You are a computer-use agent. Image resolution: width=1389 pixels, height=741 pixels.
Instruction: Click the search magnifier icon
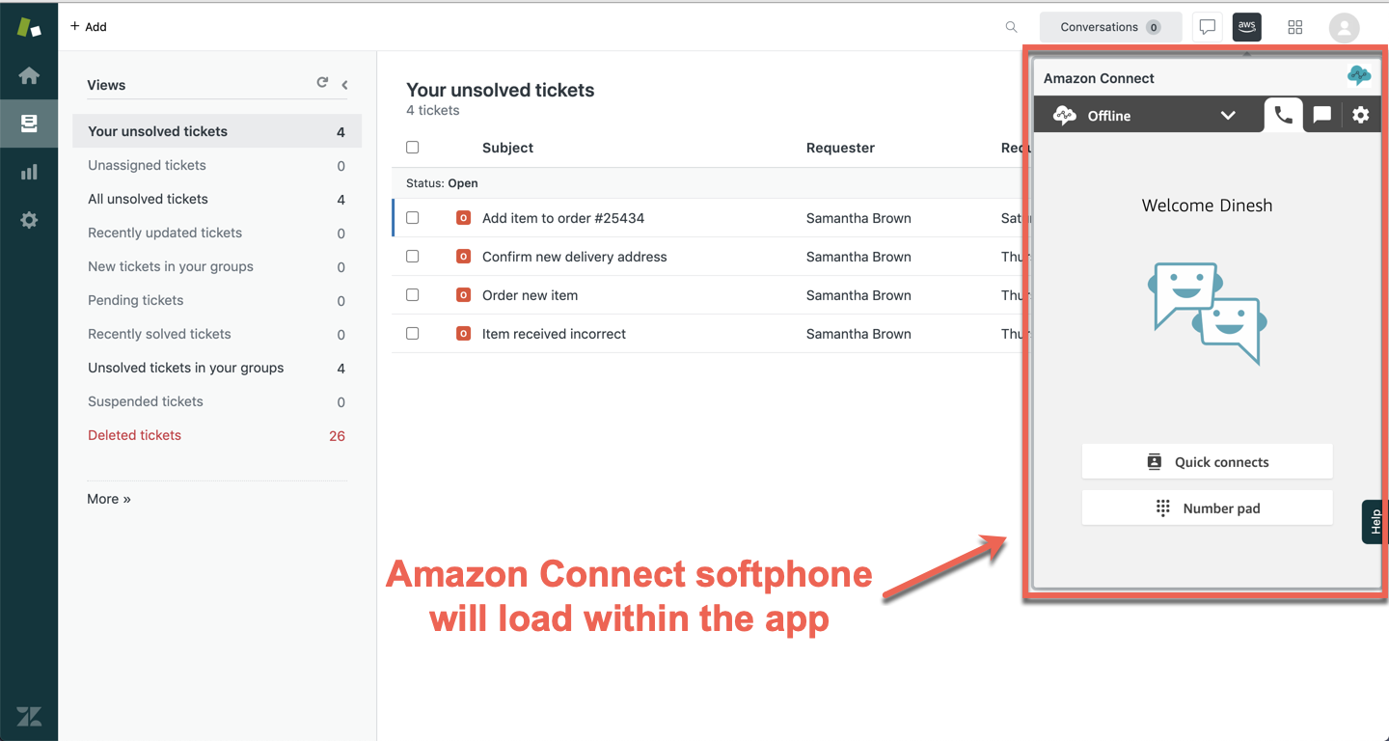pyautogui.click(x=1011, y=27)
